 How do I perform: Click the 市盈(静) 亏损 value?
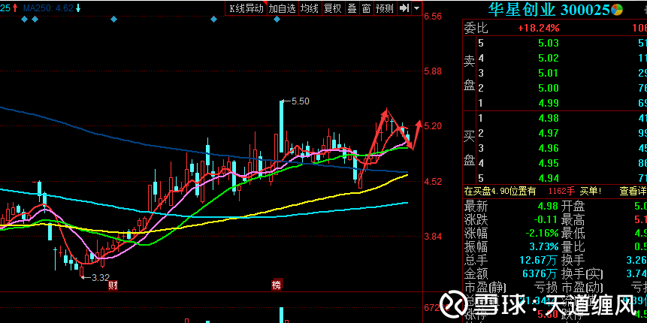tap(546, 287)
